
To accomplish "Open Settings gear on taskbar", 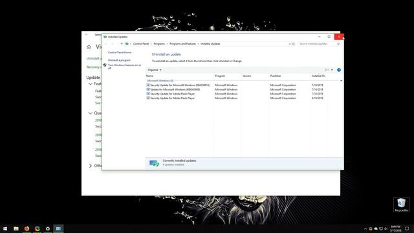I will [48, 228].
